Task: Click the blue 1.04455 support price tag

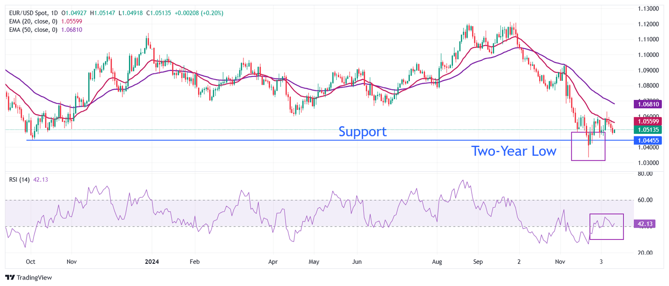Action: (x=649, y=140)
